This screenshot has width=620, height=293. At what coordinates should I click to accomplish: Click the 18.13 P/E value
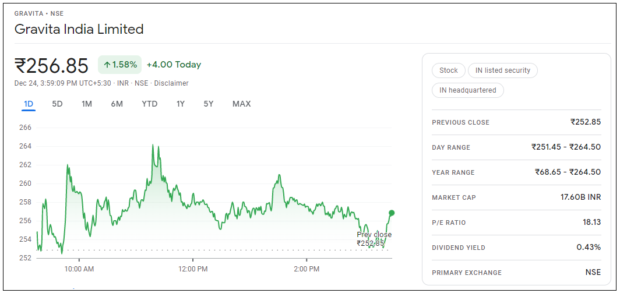point(591,222)
